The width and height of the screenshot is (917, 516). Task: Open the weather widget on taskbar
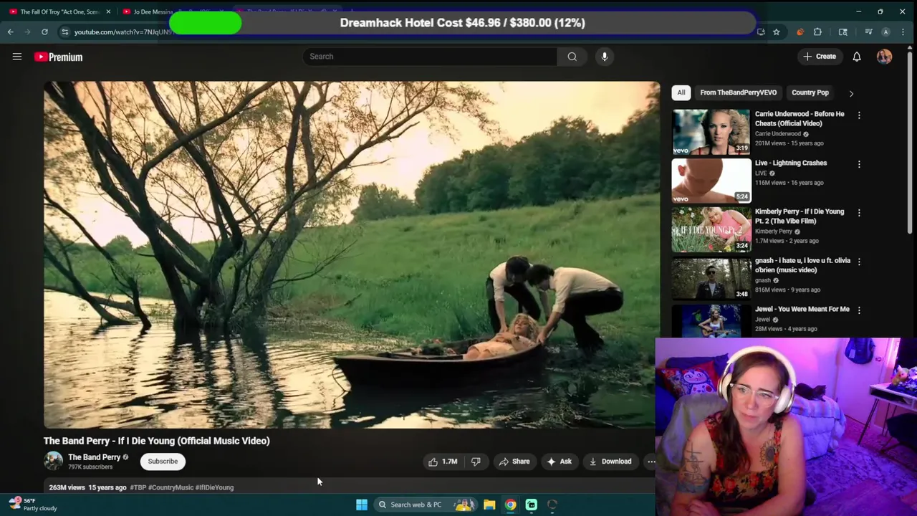pos(33,505)
